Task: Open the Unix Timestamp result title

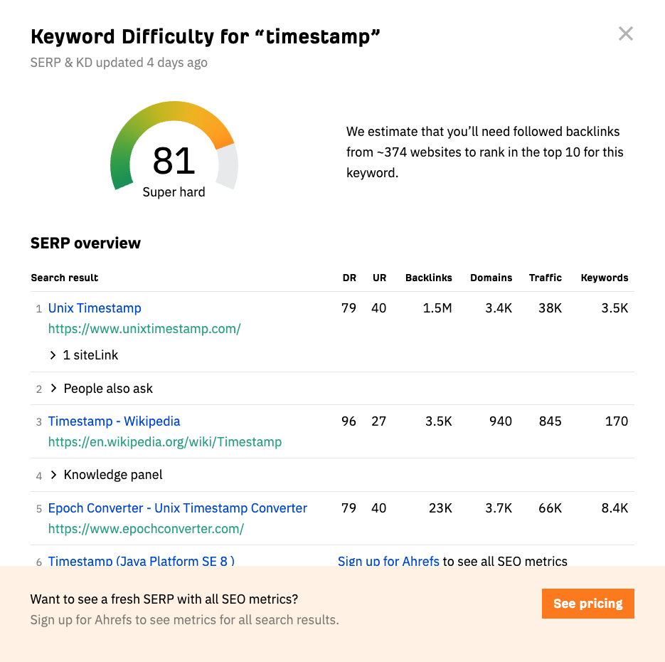Action: tap(95, 308)
